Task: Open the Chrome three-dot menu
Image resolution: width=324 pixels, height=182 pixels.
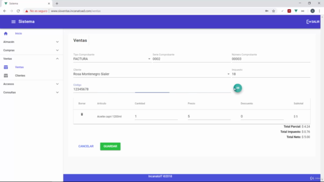Action: 319,11
